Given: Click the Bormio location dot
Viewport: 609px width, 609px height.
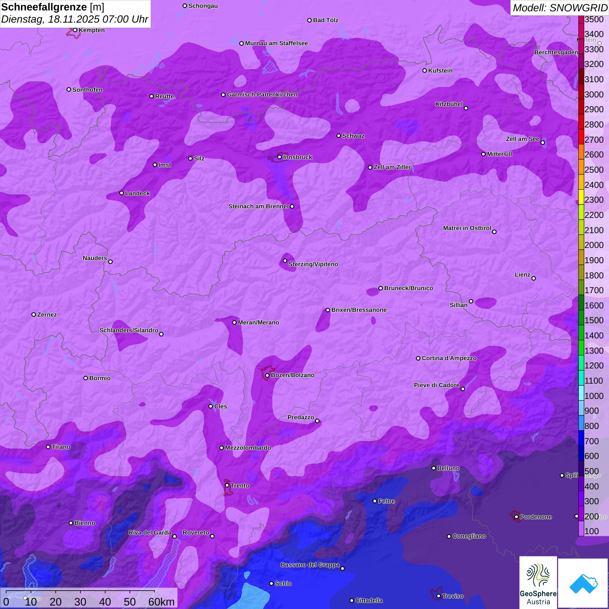Looking at the screenshot, I should coord(86,378).
